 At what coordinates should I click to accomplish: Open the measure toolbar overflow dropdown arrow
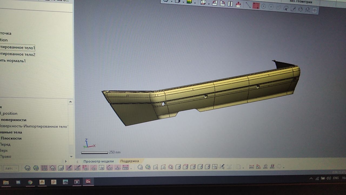[x=284, y=168]
